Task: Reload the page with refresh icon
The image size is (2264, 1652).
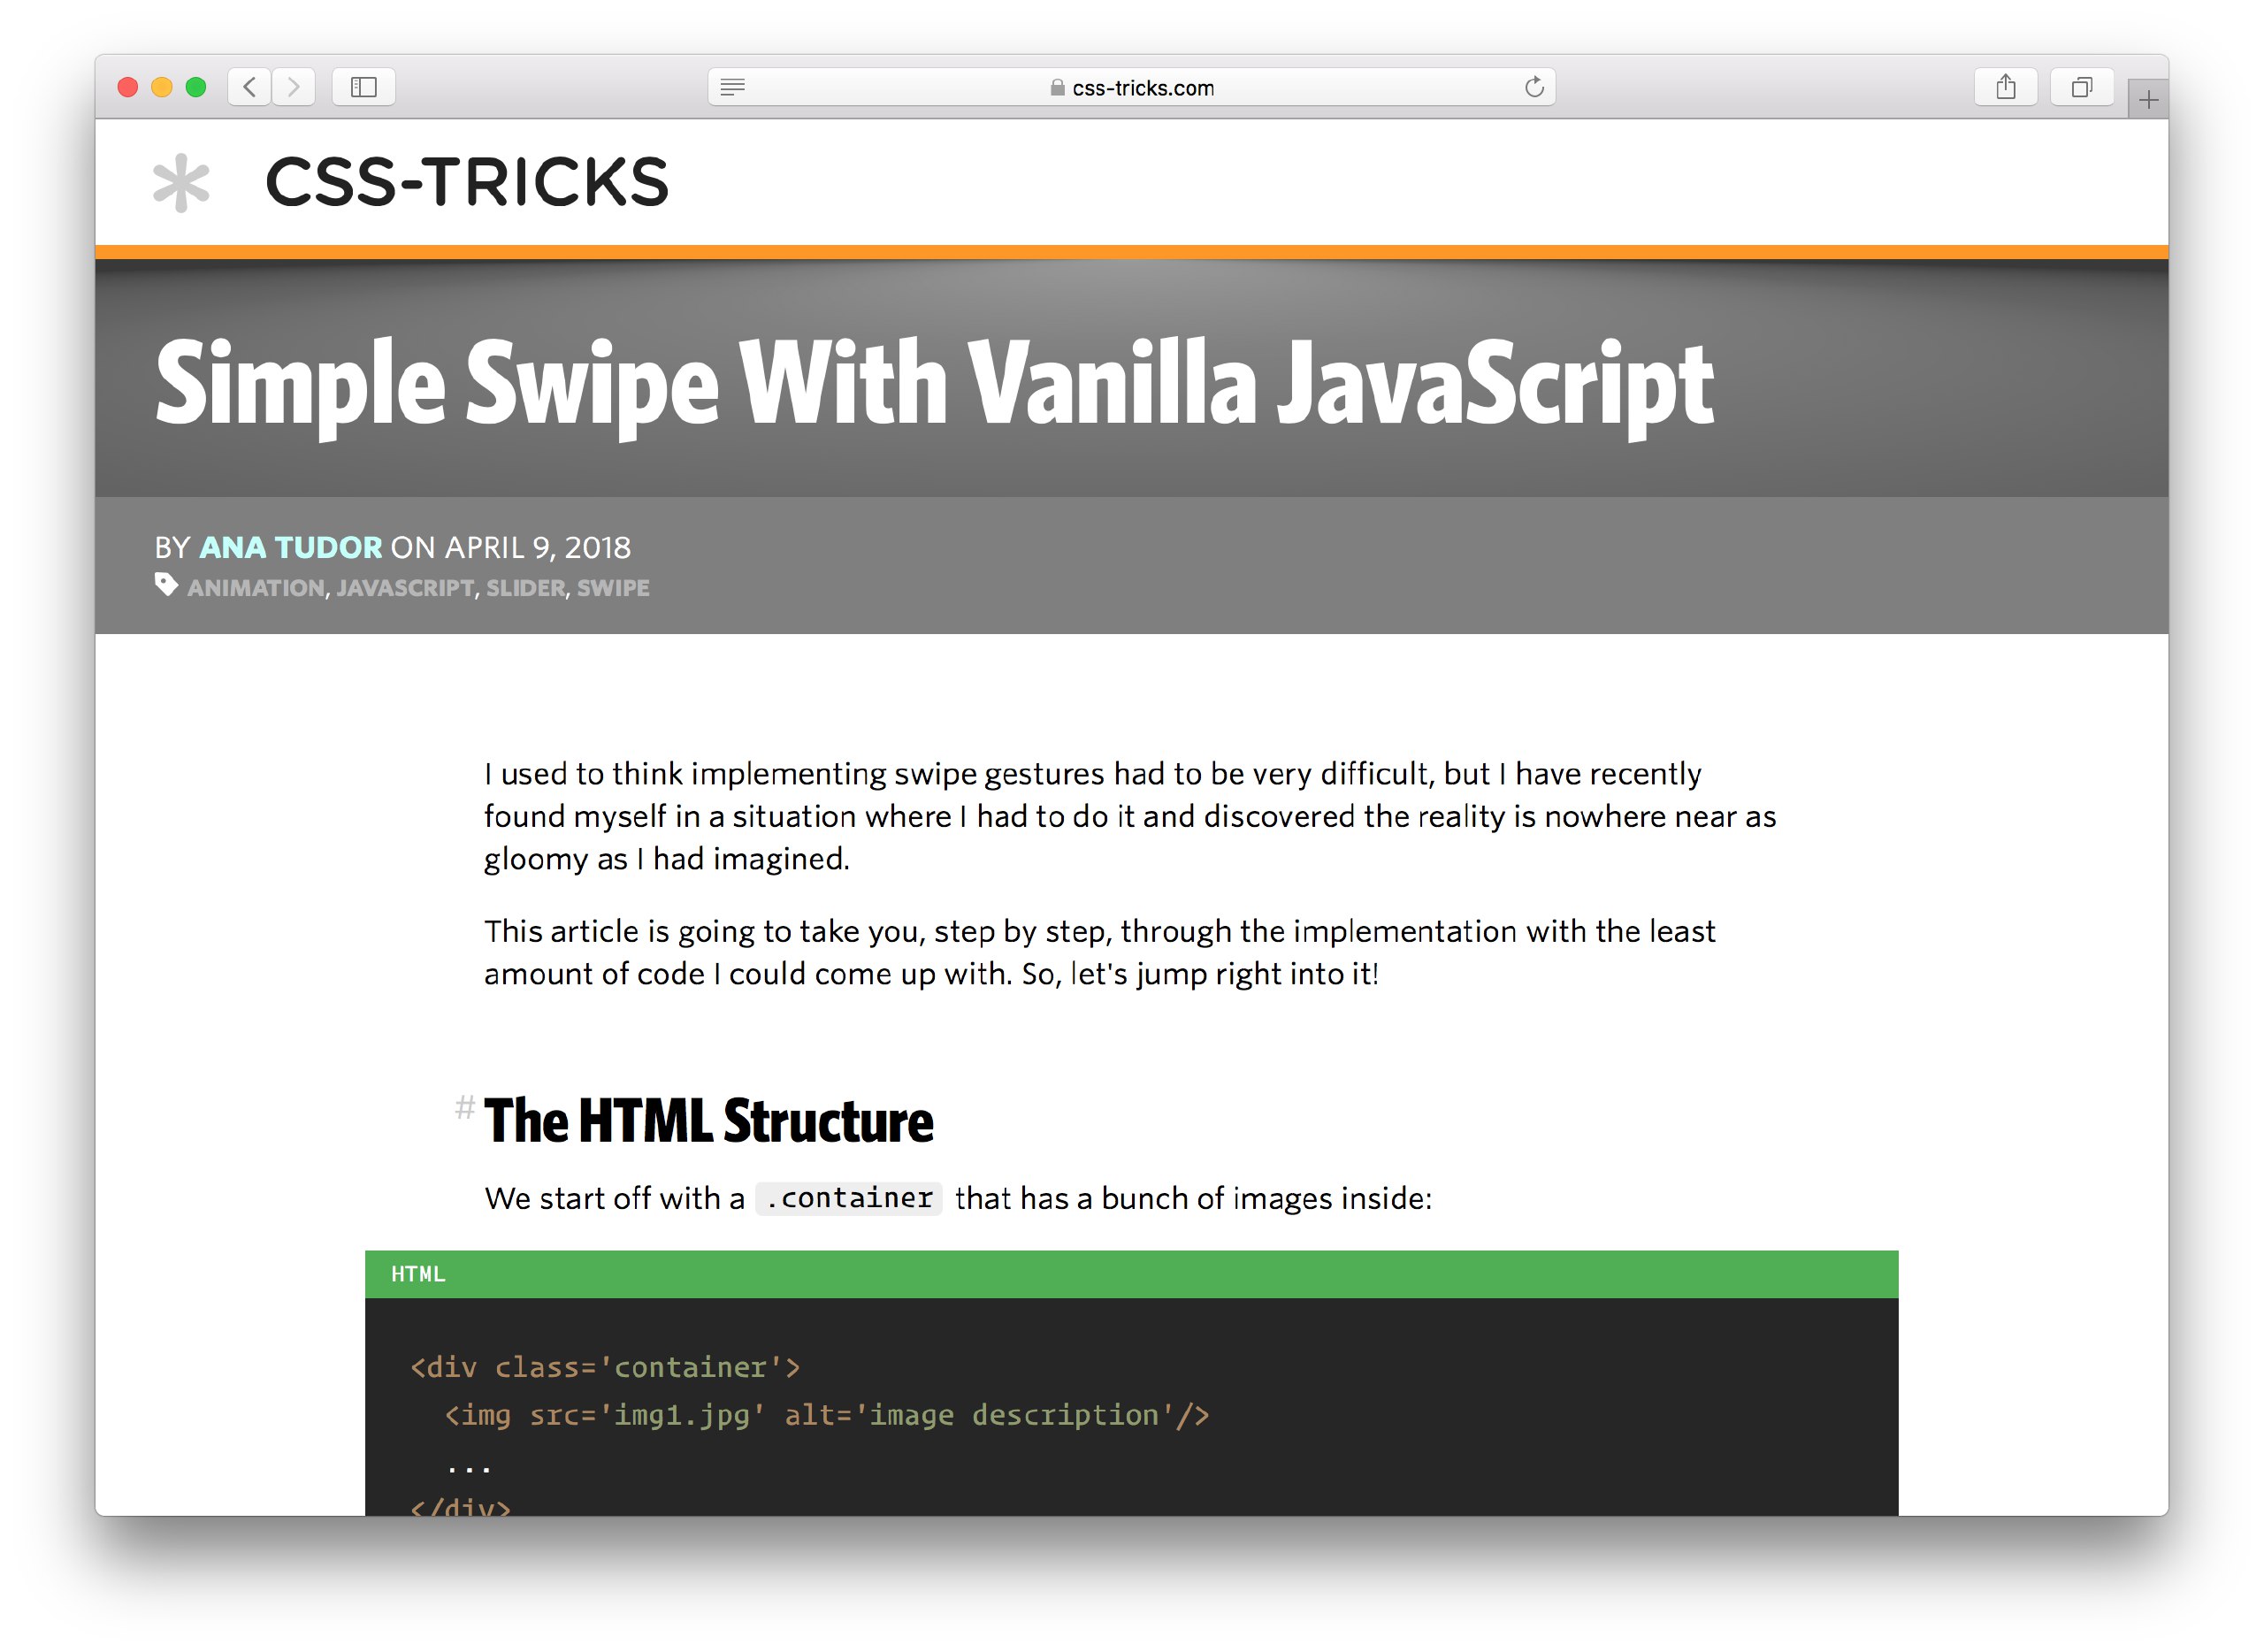Action: (1534, 87)
